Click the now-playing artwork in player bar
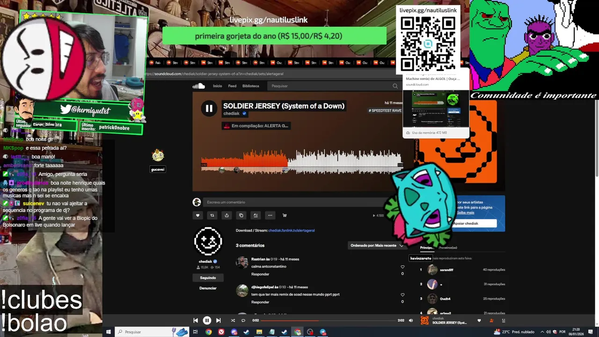The height and width of the screenshot is (337, 599). [x=424, y=321]
